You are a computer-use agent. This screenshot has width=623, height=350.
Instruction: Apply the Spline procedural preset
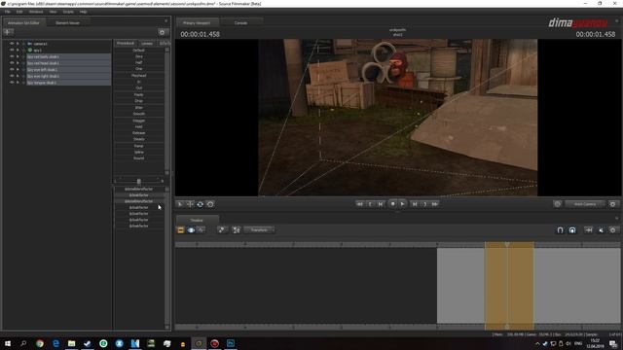(138, 152)
